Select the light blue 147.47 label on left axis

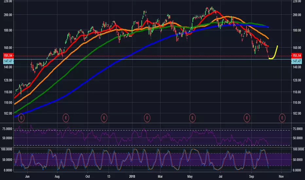pyautogui.click(x=8, y=61)
